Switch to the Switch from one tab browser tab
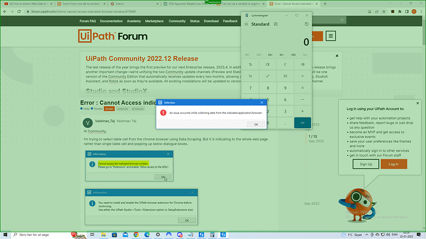Screen dimensions: 426x239 81,4
